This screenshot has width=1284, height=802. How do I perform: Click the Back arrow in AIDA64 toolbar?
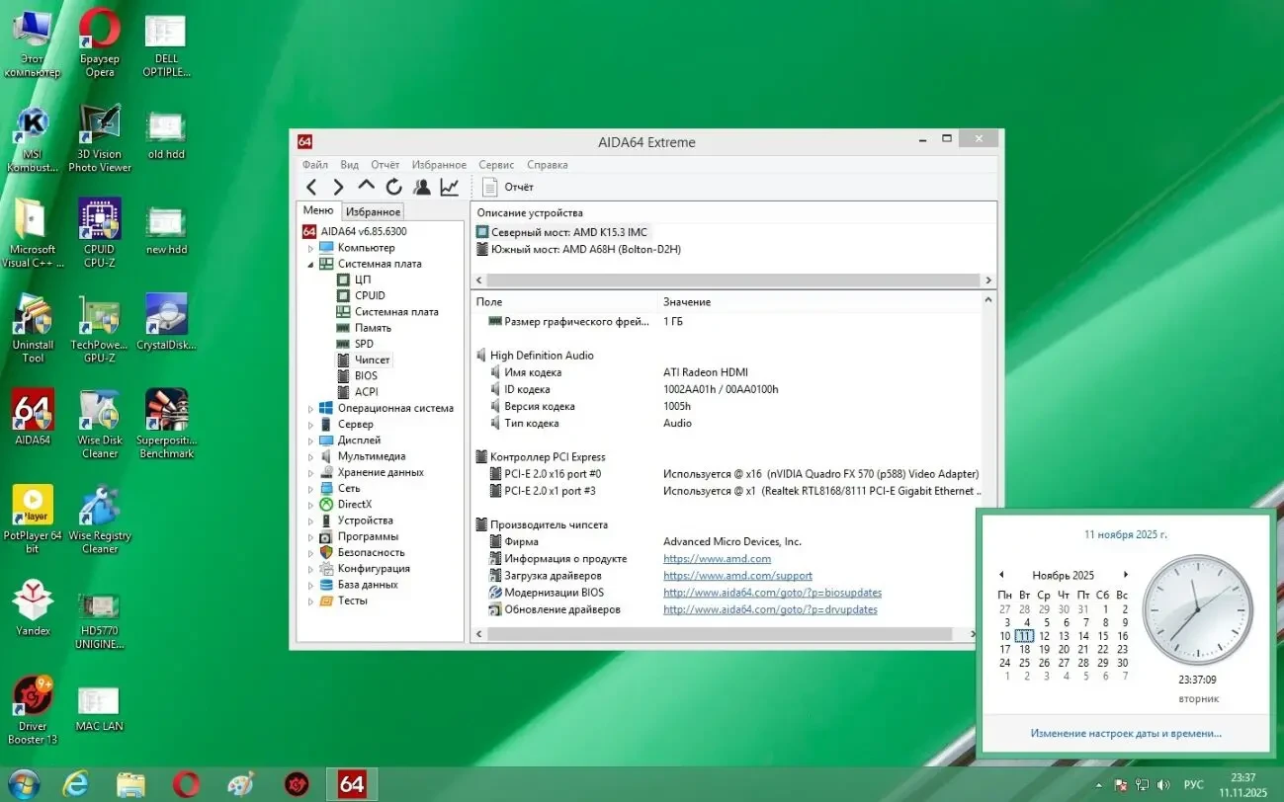tap(311, 187)
